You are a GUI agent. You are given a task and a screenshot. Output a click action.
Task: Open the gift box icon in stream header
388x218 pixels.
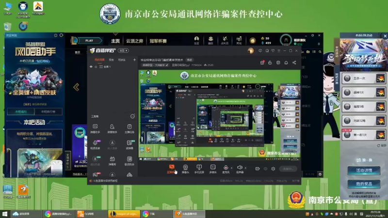[x=262, y=62]
